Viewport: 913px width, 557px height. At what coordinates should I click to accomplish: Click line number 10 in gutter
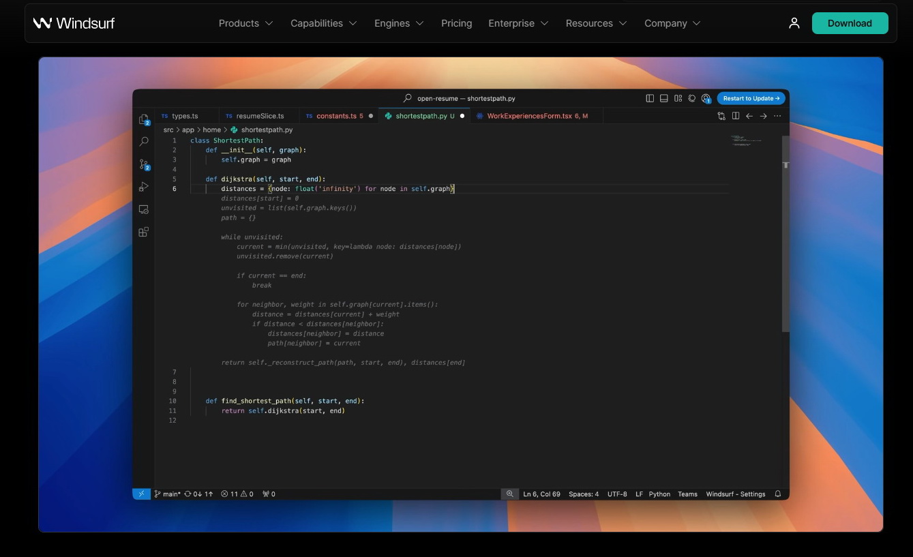tap(173, 401)
